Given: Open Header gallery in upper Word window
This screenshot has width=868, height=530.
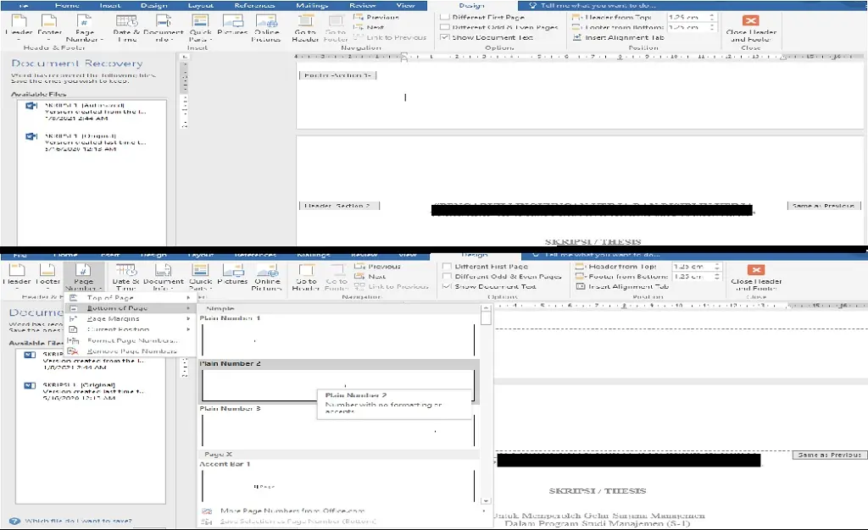Looking at the screenshot, I should tap(19, 28).
